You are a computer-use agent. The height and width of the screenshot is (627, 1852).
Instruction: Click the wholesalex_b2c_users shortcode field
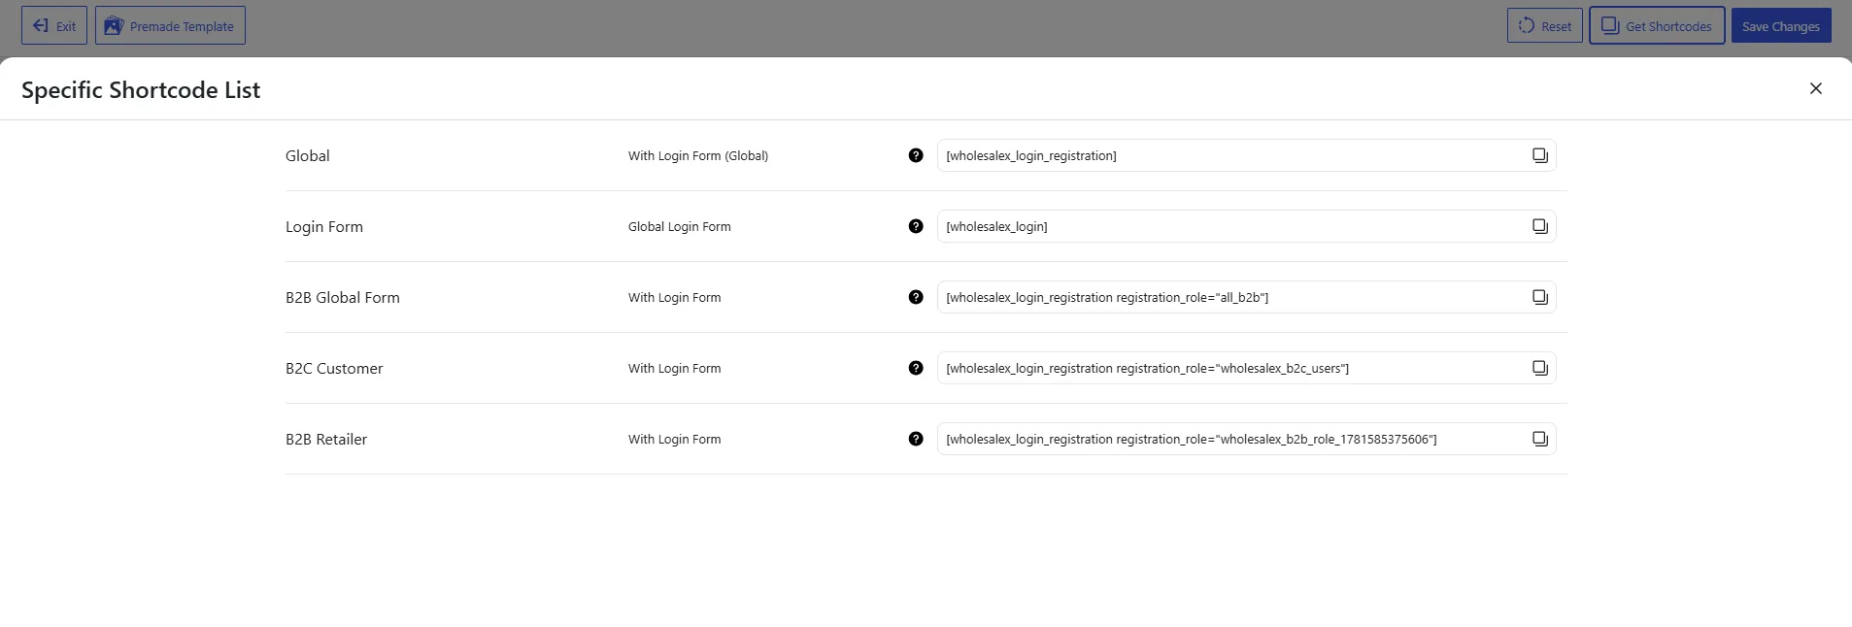click(1246, 368)
